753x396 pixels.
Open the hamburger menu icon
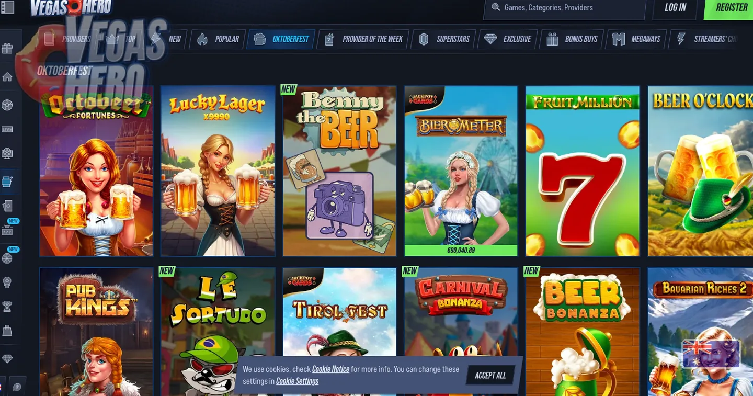pyautogui.click(x=7, y=7)
